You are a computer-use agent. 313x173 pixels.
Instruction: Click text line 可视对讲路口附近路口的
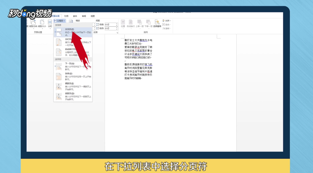coord(138,57)
